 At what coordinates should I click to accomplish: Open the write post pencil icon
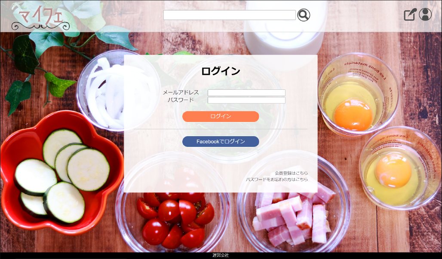pos(410,15)
